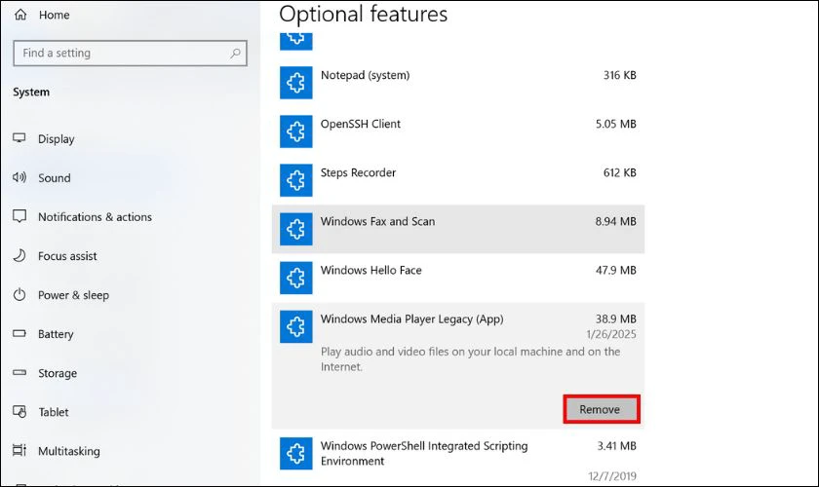Expand the Windows Hello Face entry

click(x=458, y=278)
